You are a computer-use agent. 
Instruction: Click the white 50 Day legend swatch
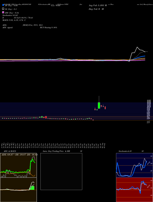(x=3, y=9)
